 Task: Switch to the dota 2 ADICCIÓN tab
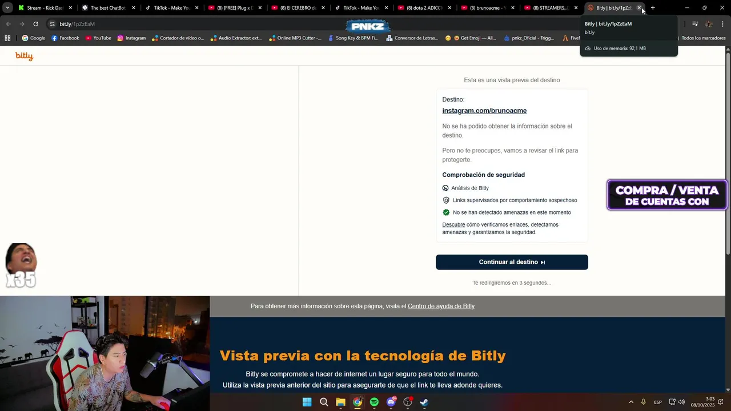pos(424,8)
